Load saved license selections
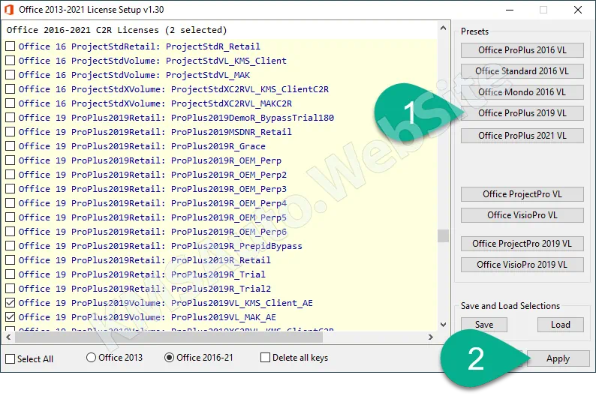 560,325
